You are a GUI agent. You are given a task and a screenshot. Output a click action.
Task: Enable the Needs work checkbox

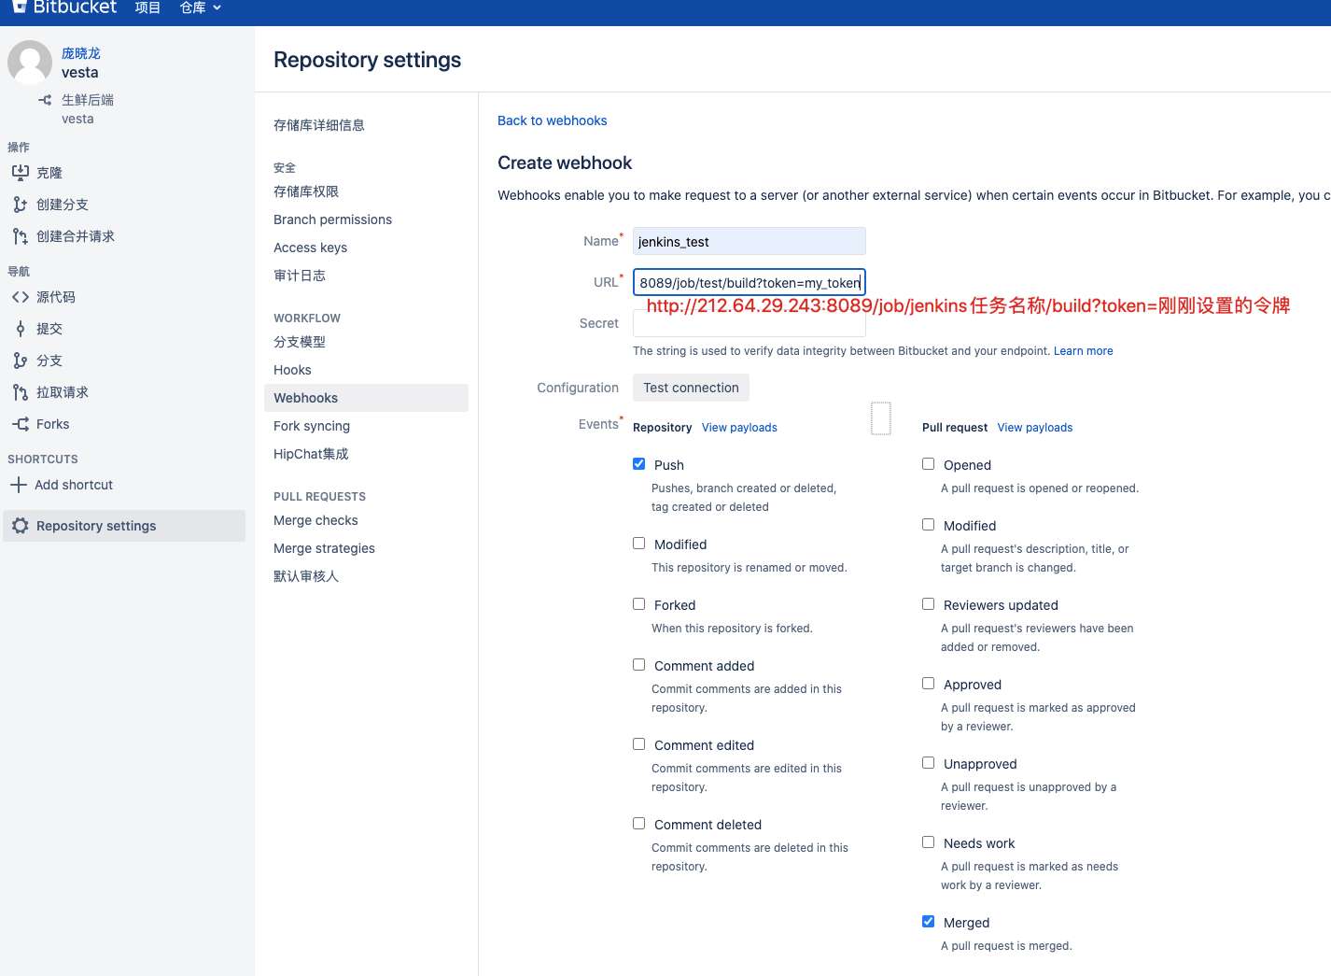[x=929, y=842]
